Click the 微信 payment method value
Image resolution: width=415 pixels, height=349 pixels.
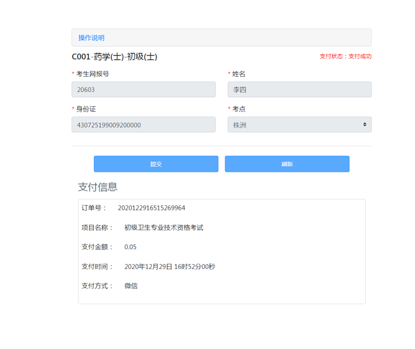pyautogui.click(x=131, y=286)
